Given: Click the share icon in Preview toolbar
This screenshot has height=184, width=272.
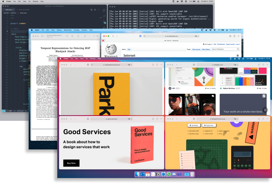Looking at the screenshot, I should (78, 36).
